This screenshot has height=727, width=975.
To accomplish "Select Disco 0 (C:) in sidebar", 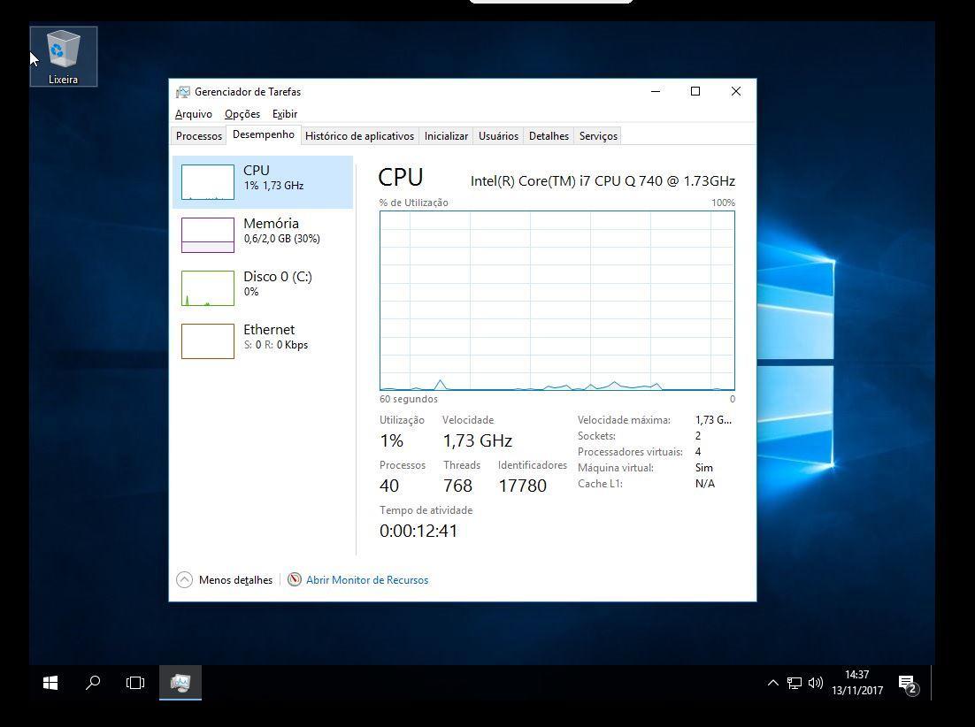I will click(263, 287).
